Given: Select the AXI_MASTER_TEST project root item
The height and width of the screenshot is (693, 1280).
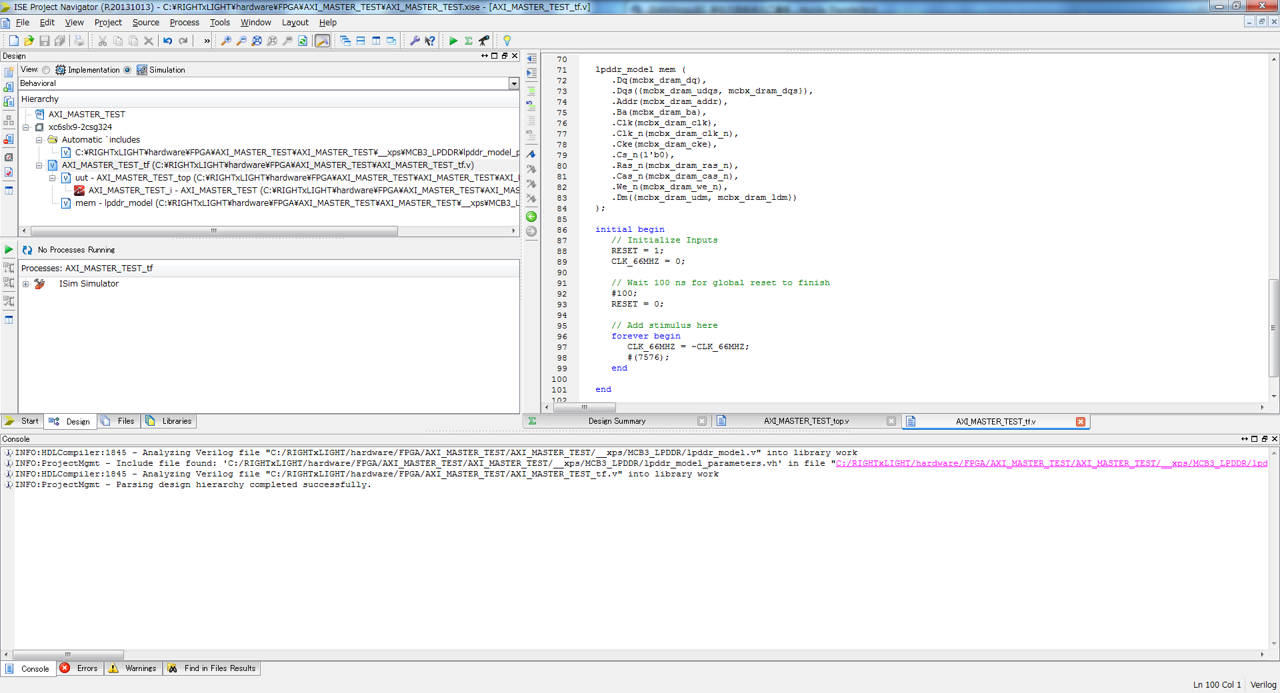Looking at the screenshot, I should point(86,115).
